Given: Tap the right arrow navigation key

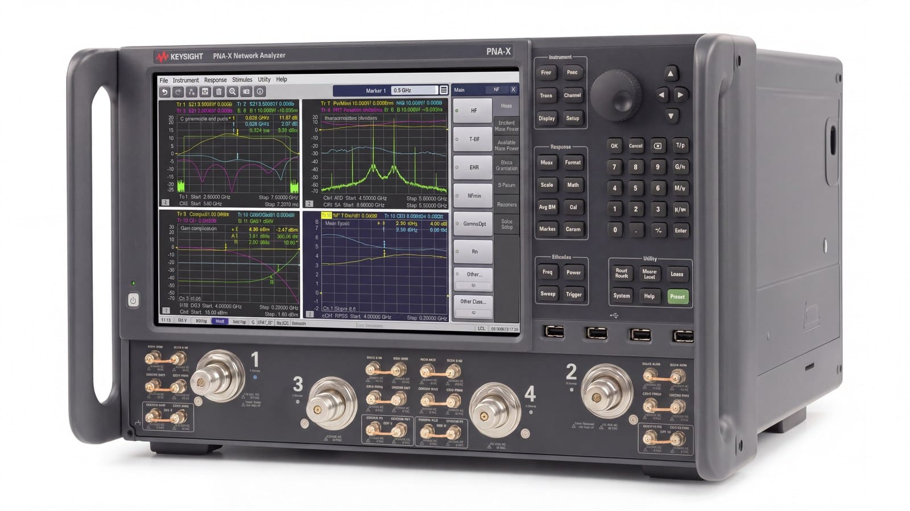Looking at the screenshot, I should [x=680, y=95].
